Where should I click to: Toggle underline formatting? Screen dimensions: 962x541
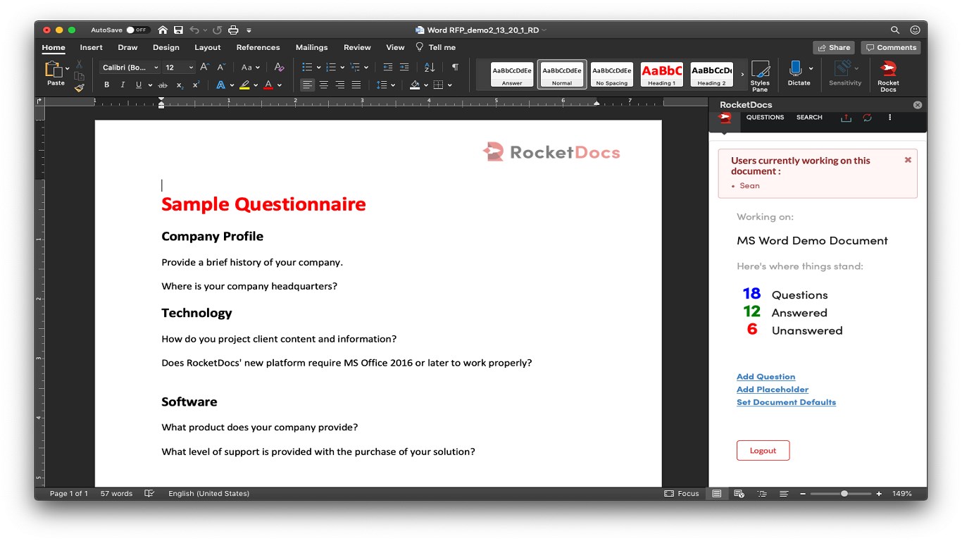click(139, 85)
